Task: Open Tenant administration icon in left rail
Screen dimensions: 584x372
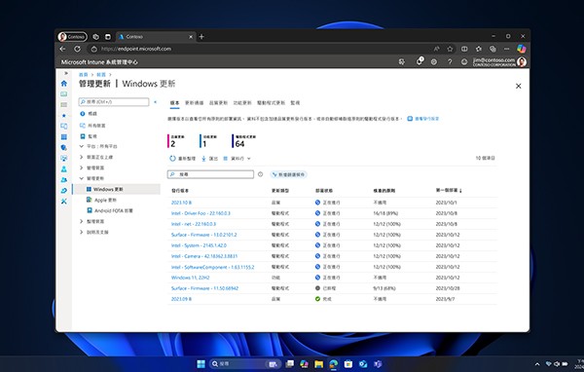Action: tap(64, 191)
